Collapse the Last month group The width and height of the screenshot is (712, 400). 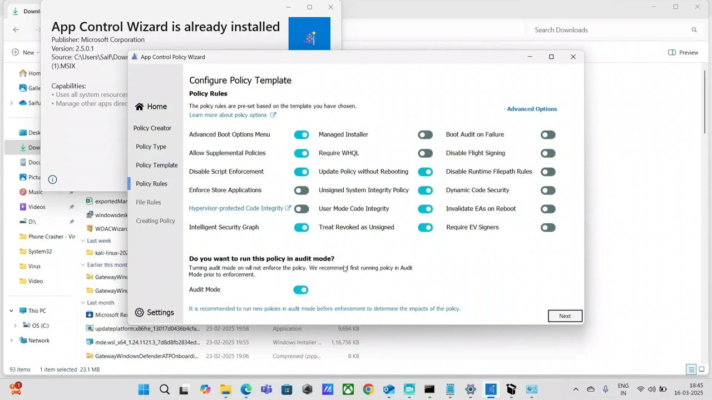tap(82, 303)
